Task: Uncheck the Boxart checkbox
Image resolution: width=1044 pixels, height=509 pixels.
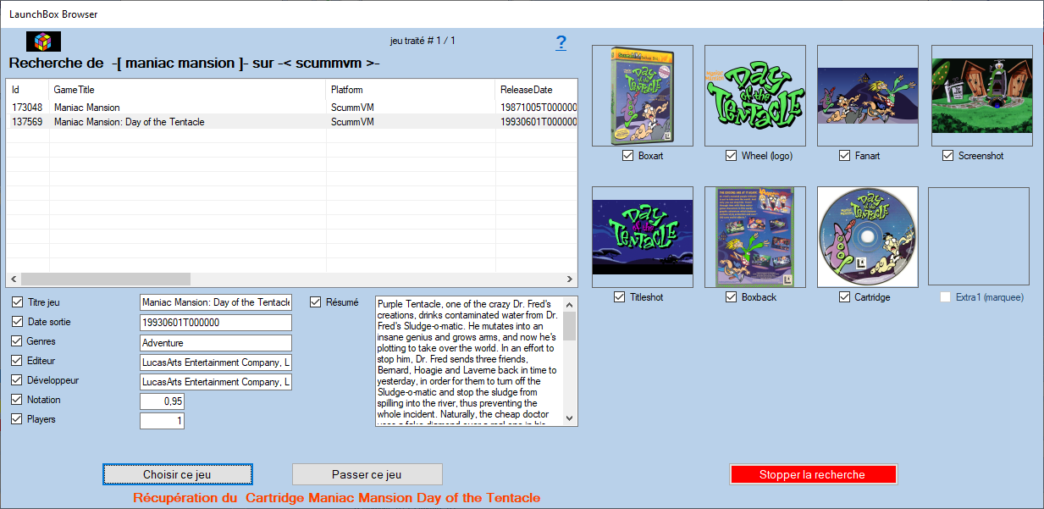Action: [628, 156]
